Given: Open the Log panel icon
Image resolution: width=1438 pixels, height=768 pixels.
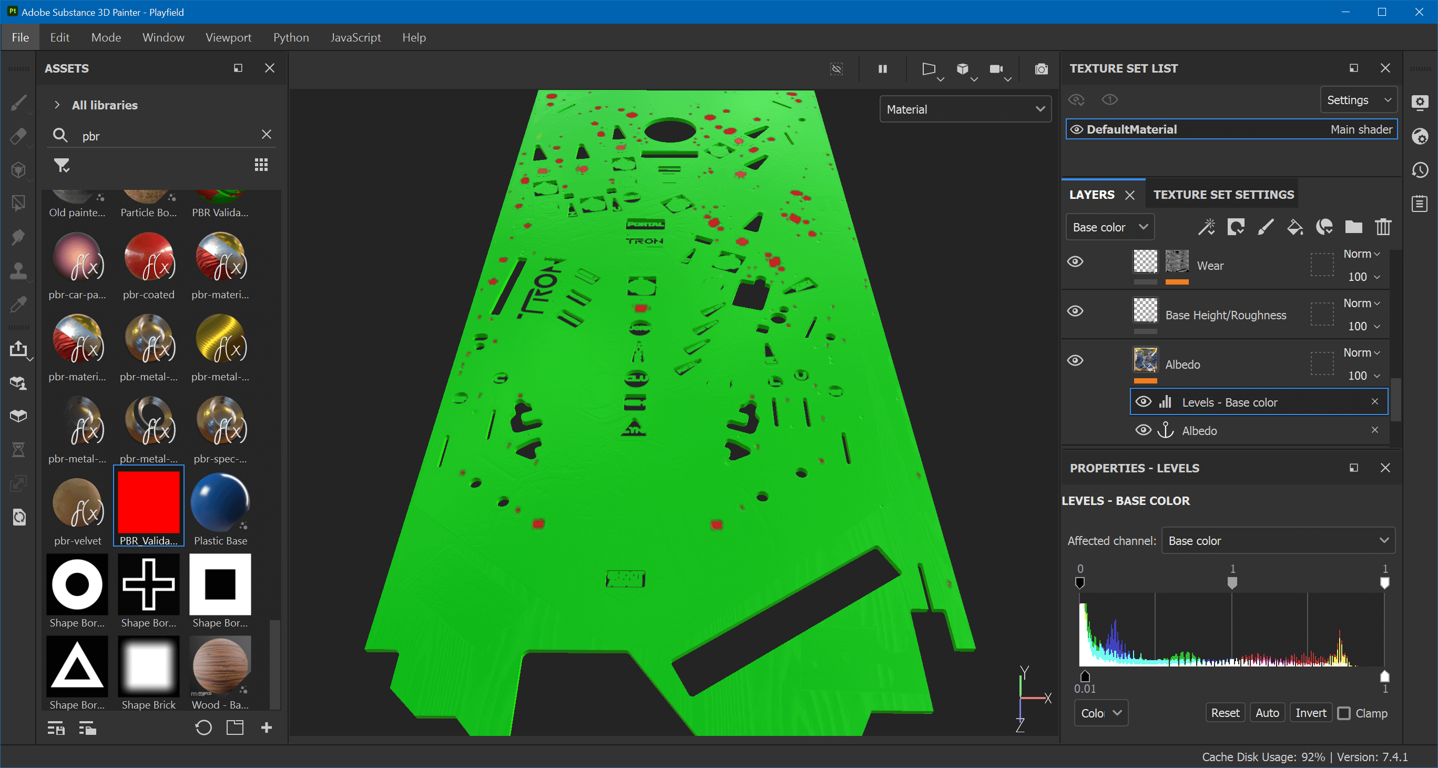Looking at the screenshot, I should click(x=1420, y=204).
